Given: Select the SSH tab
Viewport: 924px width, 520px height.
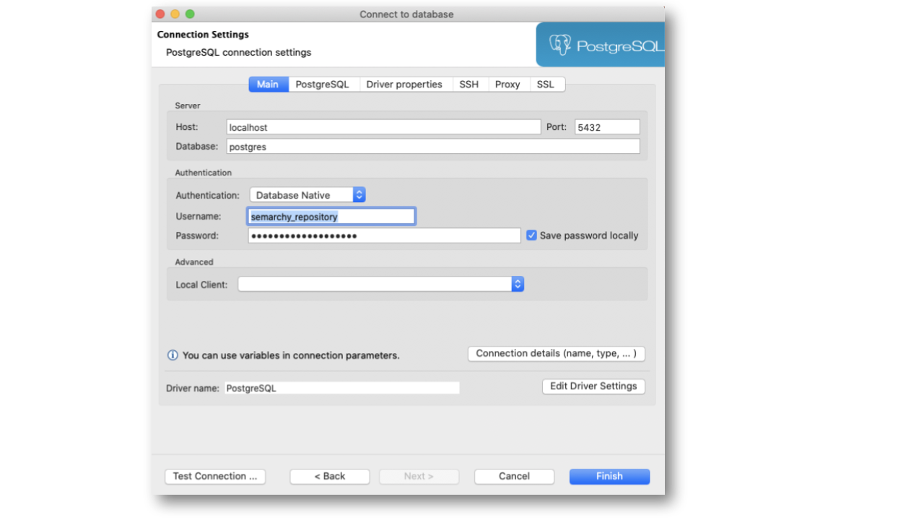Looking at the screenshot, I should [469, 84].
